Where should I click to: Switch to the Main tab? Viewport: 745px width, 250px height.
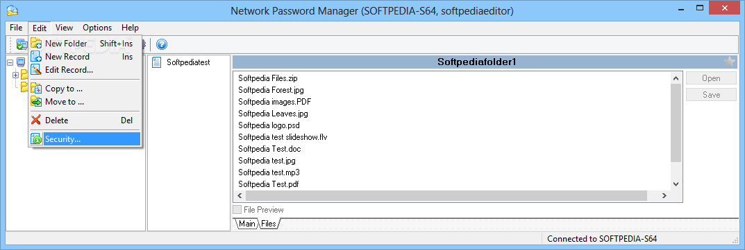246,224
